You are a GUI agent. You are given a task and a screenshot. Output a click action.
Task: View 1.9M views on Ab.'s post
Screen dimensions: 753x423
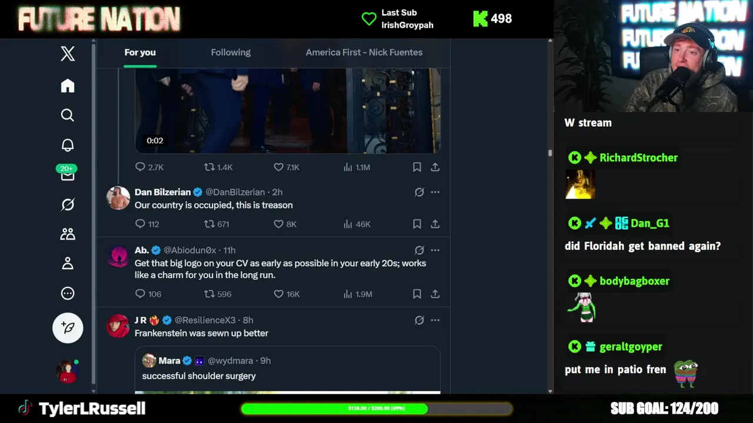point(358,294)
